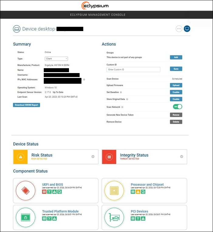Screen dimensions: 213x232
Task: Click the yellow Risk Status warning icon
Action: click(21, 157)
